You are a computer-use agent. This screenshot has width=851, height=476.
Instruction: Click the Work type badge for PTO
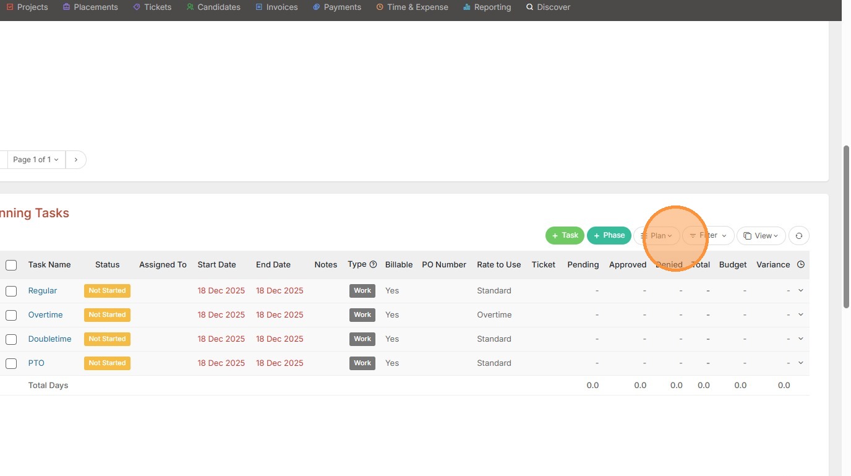pyautogui.click(x=362, y=363)
